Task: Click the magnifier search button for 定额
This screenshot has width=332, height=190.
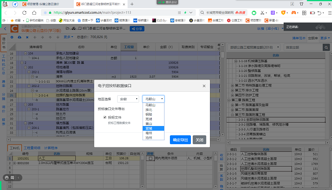Action: [x=326, y=47]
